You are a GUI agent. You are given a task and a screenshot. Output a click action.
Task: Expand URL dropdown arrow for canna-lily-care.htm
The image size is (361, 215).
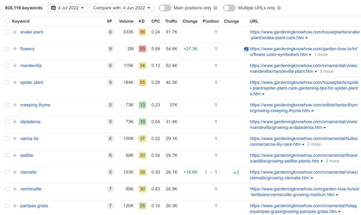(303, 145)
